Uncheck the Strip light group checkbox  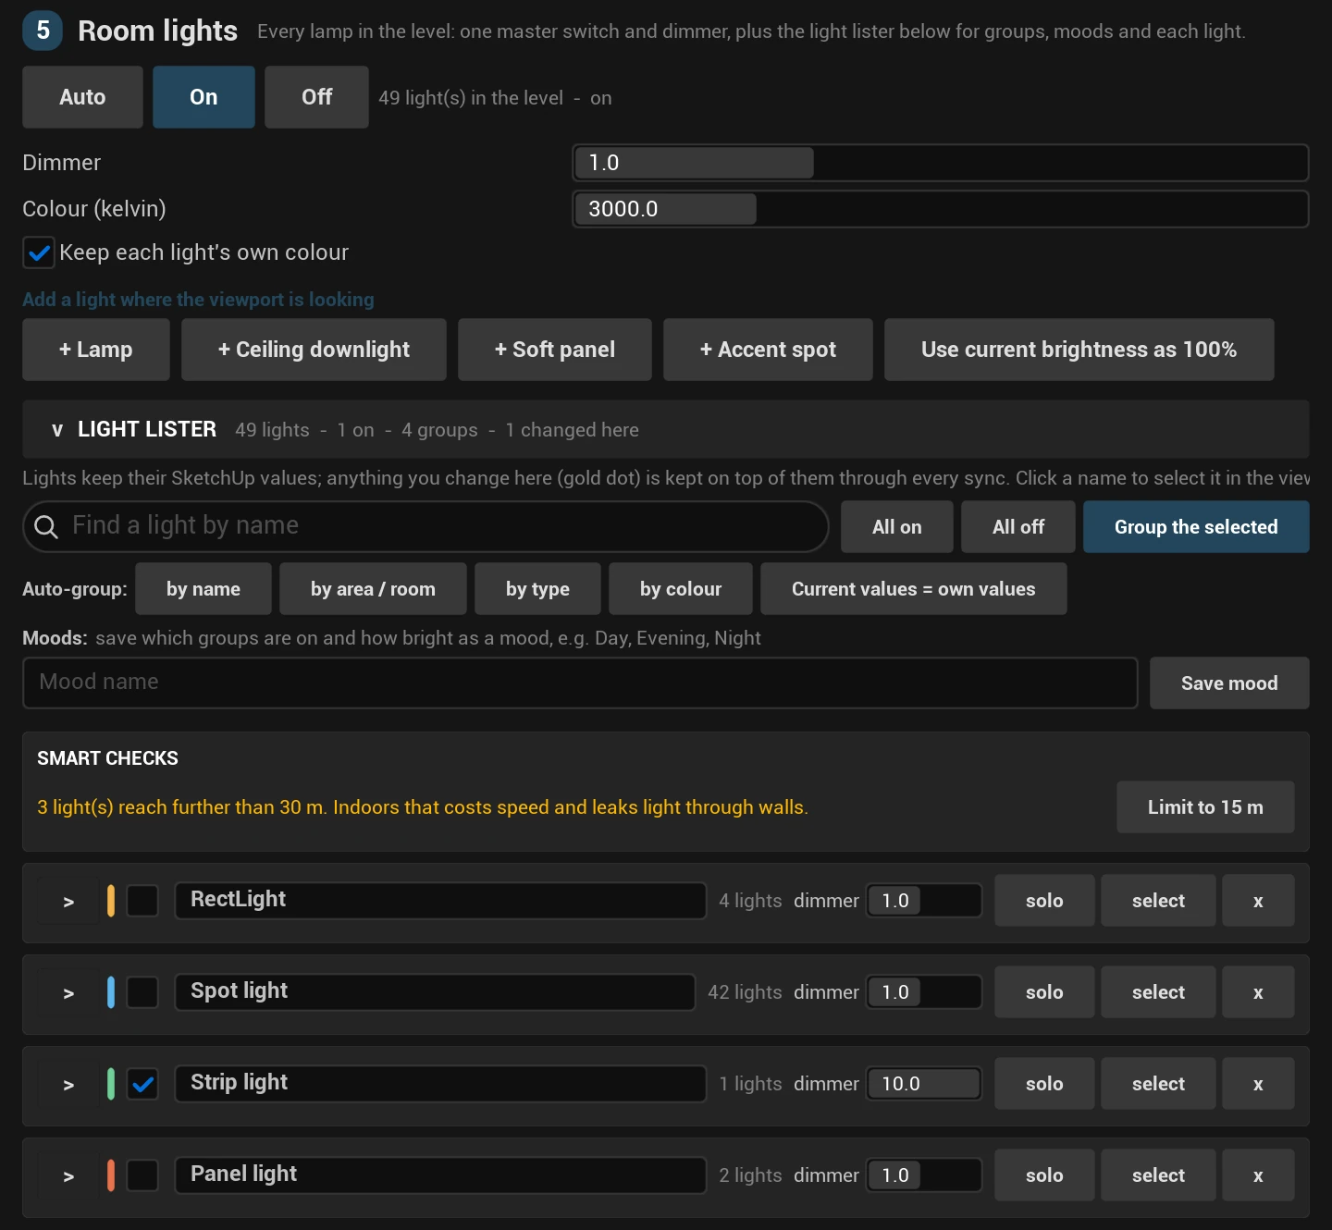tap(142, 1084)
